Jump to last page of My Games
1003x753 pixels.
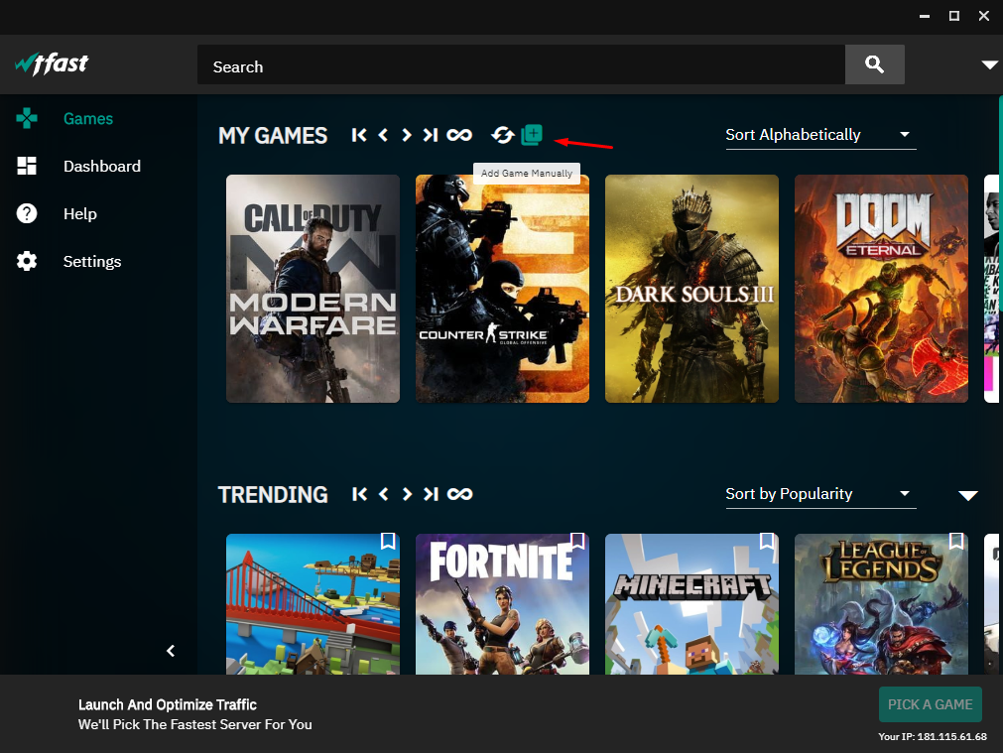coord(430,135)
